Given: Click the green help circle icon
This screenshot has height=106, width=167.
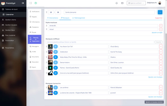Looking at the screenshot, I should point(36,3).
